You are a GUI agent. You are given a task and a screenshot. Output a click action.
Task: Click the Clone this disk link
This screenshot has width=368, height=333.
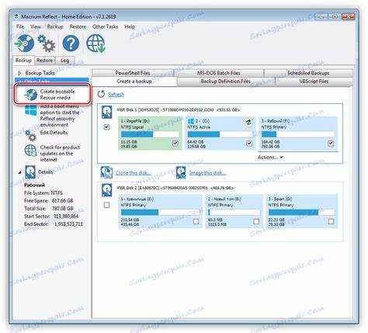[133, 173]
